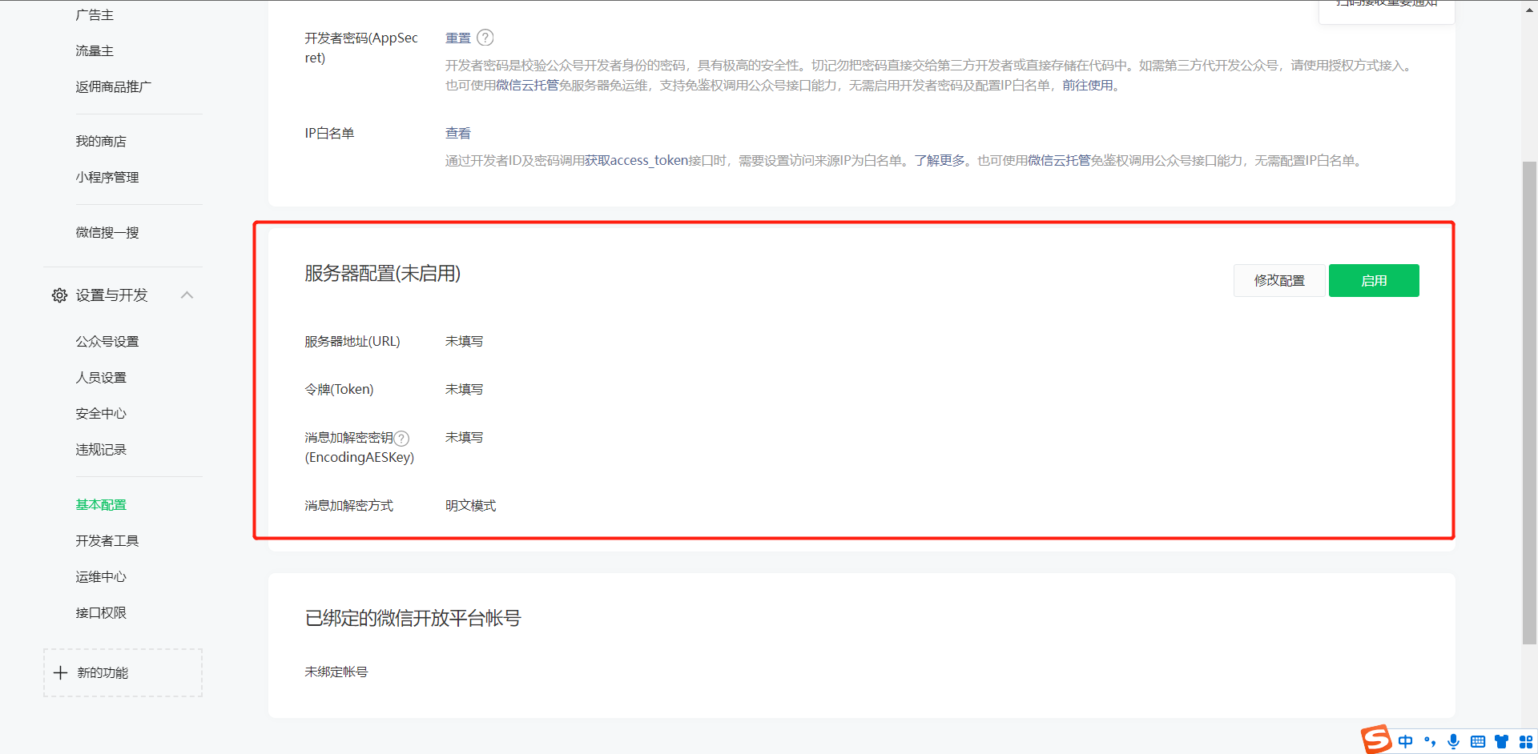Open the 获取access_token link
This screenshot has height=754, width=1538.
click(637, 161)
